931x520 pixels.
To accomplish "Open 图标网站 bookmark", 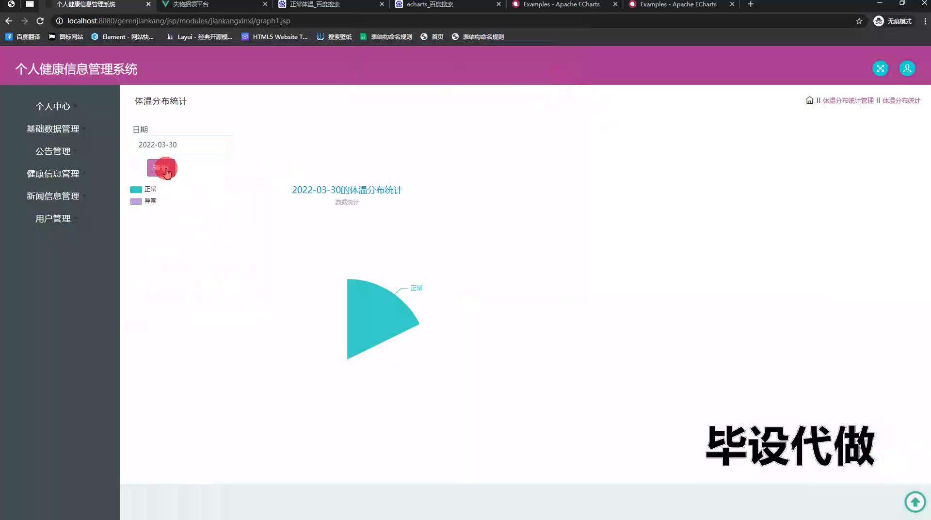I will point(66,37).
